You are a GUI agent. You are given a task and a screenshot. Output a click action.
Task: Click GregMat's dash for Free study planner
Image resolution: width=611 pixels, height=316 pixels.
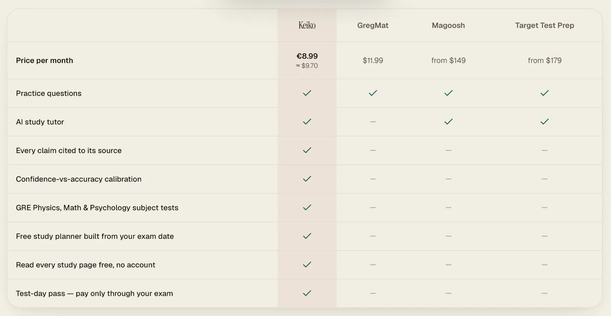373,236
